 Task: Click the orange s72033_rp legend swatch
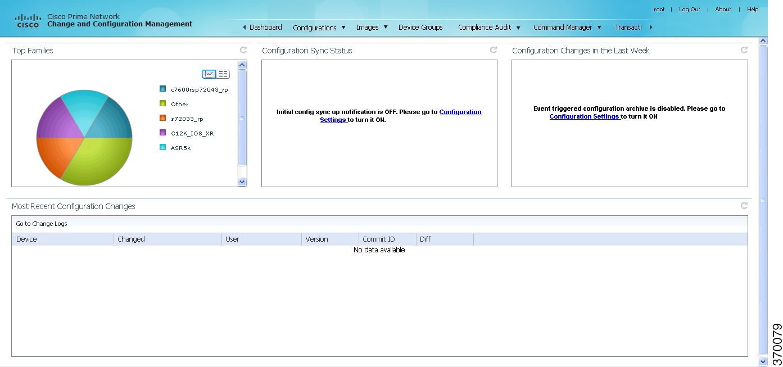click(163, 118)
